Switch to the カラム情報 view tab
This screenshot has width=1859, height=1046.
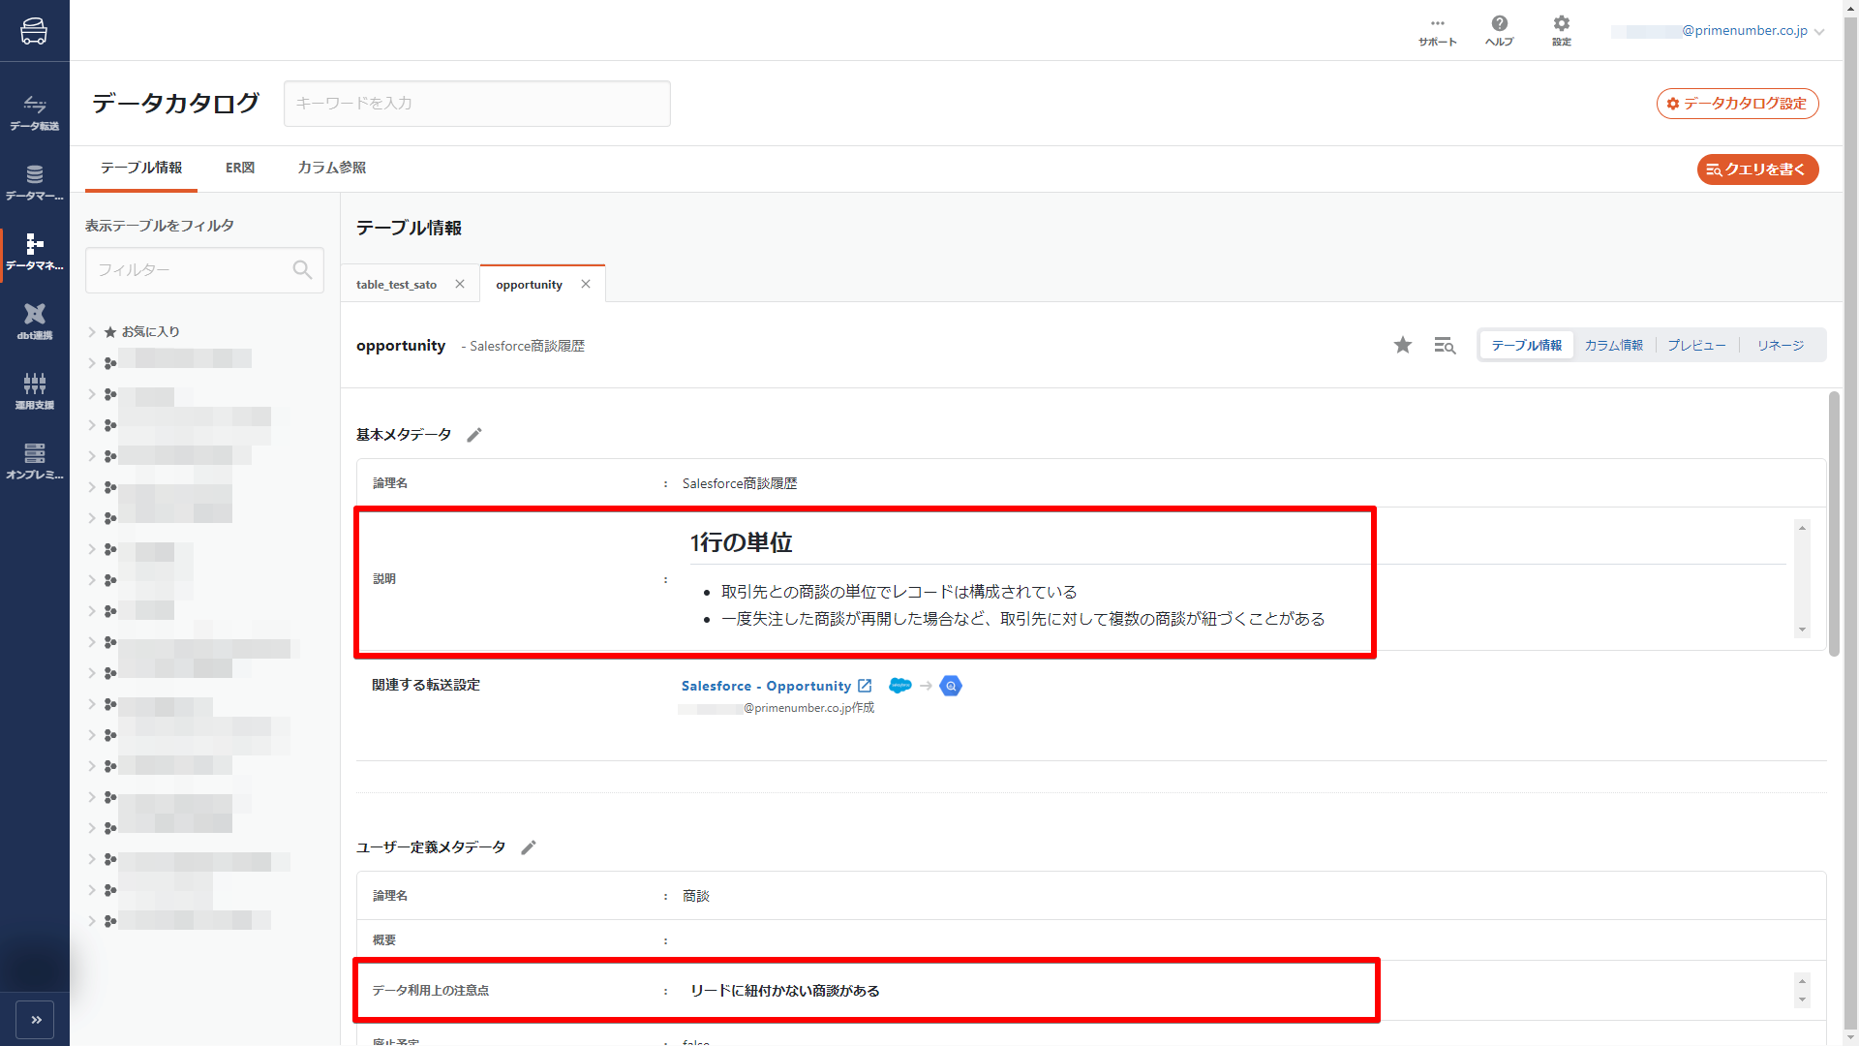[1613, 345]
